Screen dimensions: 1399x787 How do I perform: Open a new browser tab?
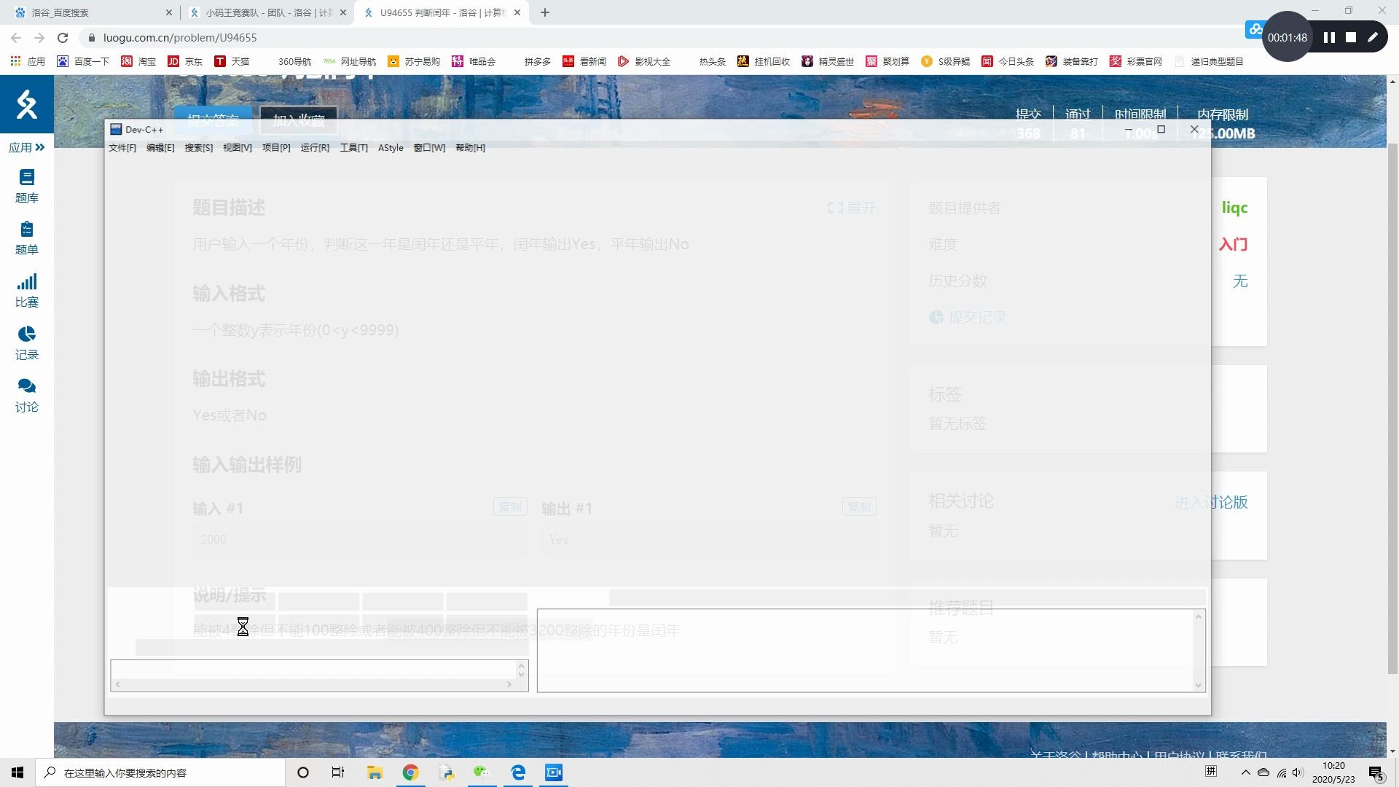[x=545, y=12]
